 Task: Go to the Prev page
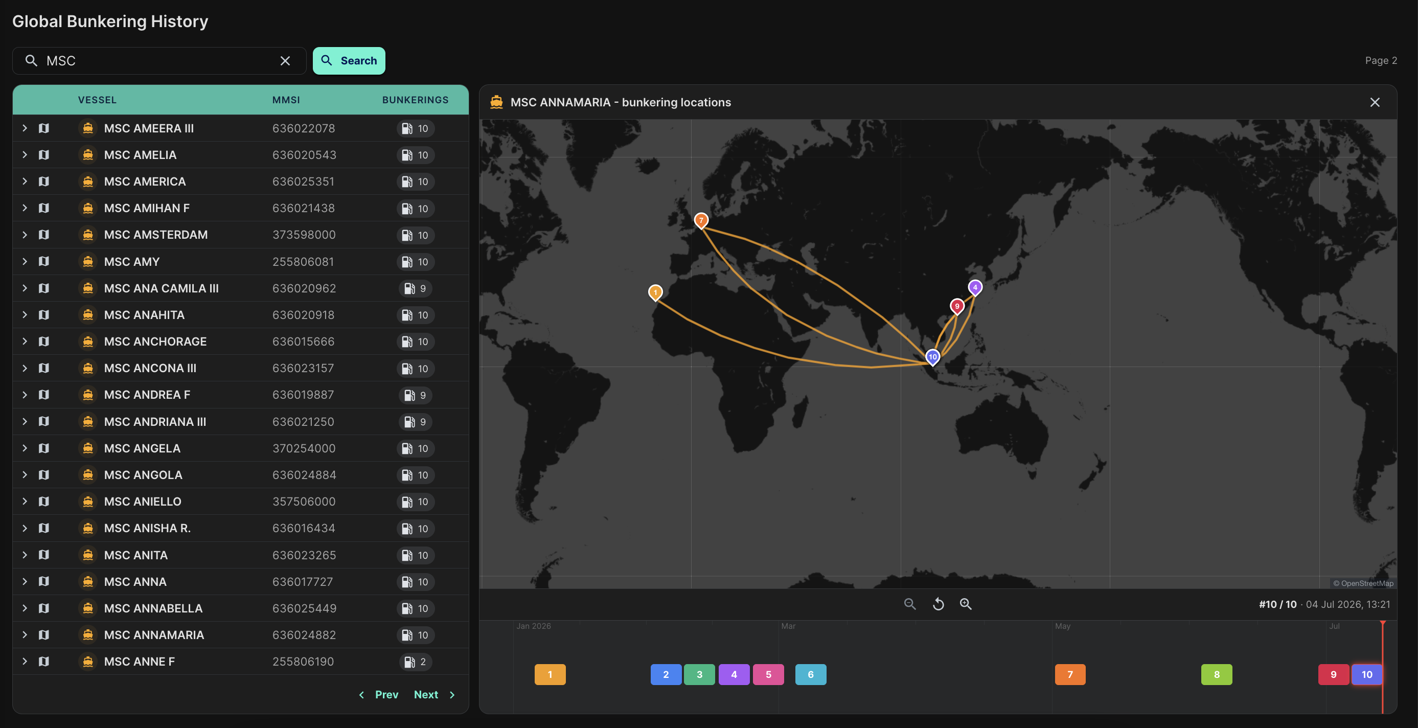[378, 695]
